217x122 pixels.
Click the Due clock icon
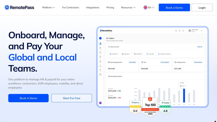point(142,62)
